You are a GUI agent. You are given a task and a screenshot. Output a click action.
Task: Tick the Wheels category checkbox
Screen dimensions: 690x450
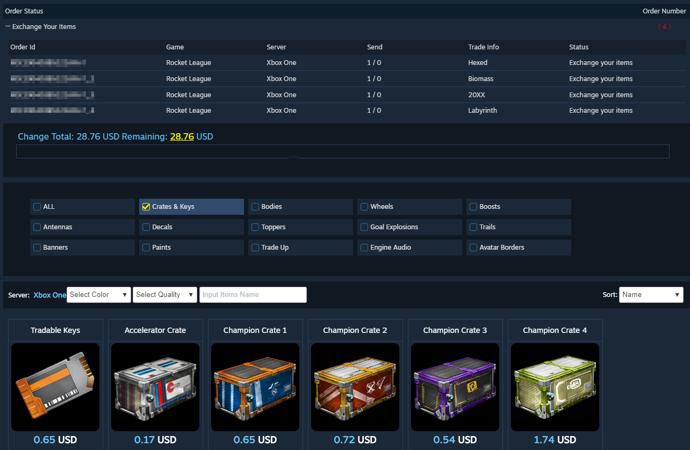(x=364, y=207)
